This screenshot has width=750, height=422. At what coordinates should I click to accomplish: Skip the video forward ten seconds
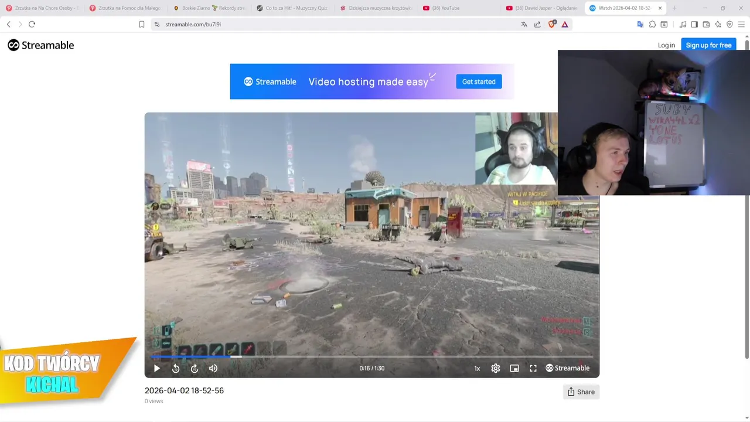click(195, 368)
